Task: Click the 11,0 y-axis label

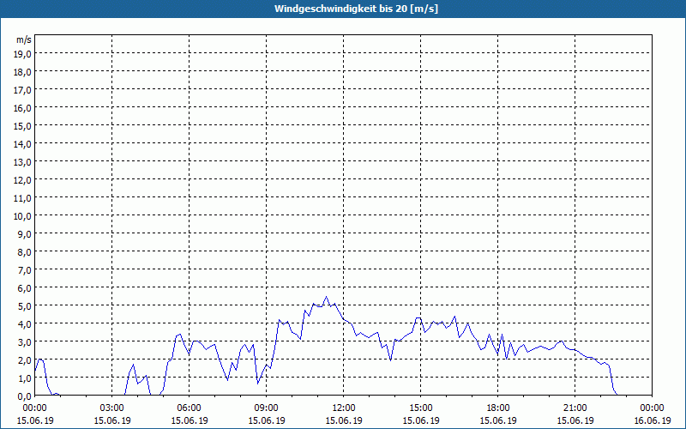Action: 23,198
